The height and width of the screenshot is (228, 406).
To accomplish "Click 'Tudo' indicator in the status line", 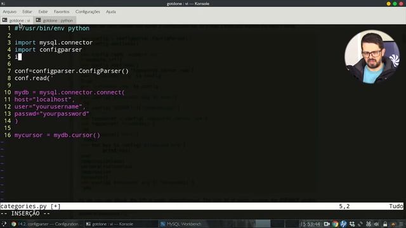I will 396,206.
